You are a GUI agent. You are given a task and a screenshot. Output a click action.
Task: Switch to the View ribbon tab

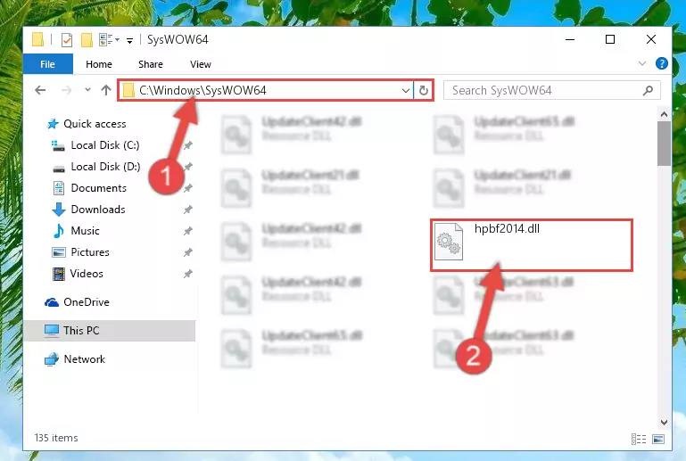(x=201, y=64)
